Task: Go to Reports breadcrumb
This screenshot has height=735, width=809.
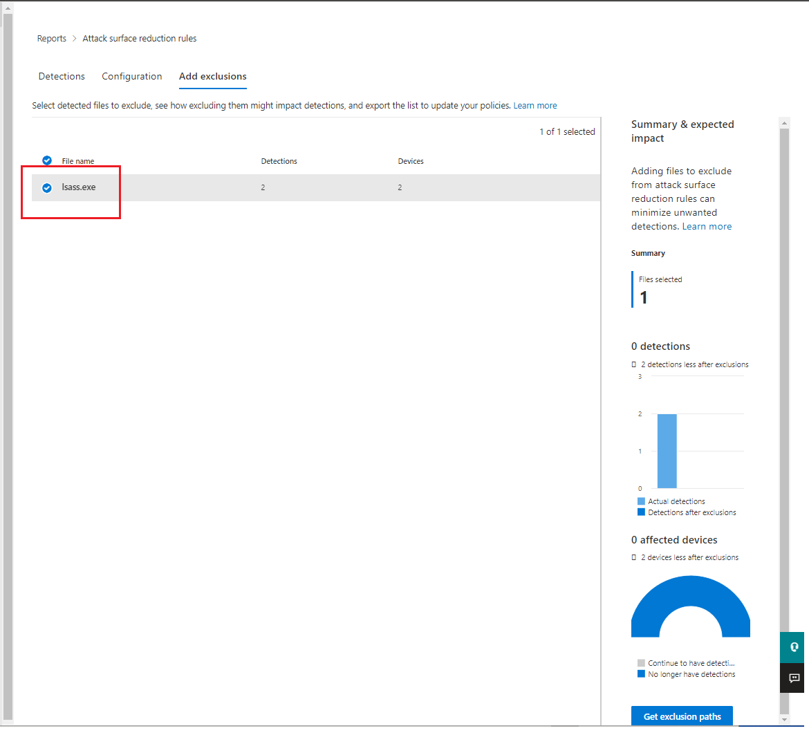Action: click(52, 39)
